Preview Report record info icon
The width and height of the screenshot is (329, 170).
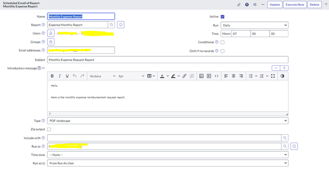121,25
